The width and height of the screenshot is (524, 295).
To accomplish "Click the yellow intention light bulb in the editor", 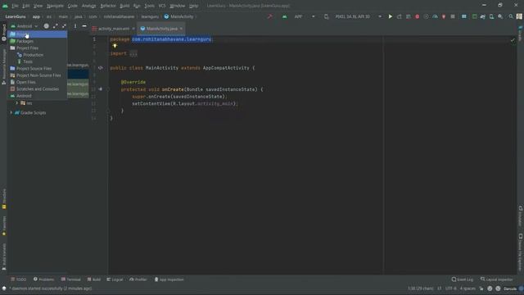I will 115,46.
